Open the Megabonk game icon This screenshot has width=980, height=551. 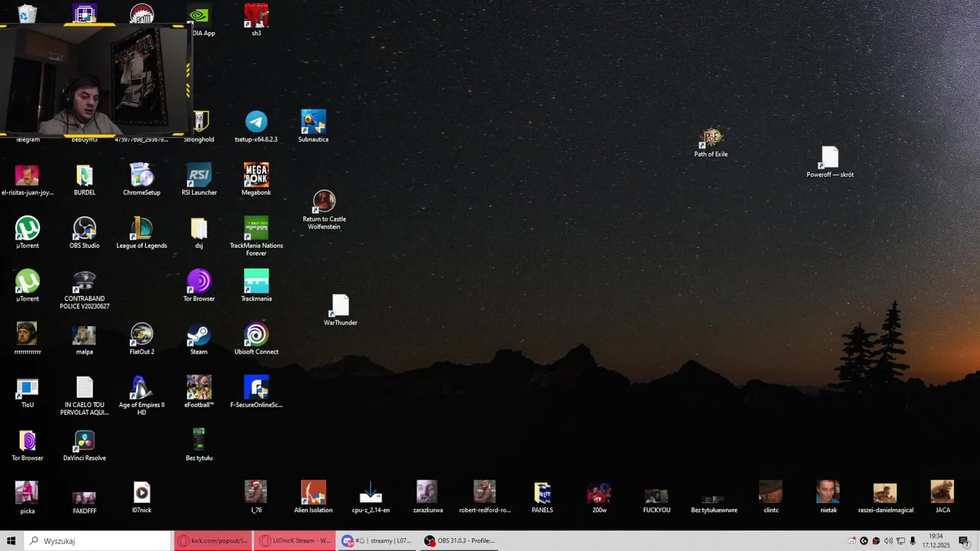(256, 180)
